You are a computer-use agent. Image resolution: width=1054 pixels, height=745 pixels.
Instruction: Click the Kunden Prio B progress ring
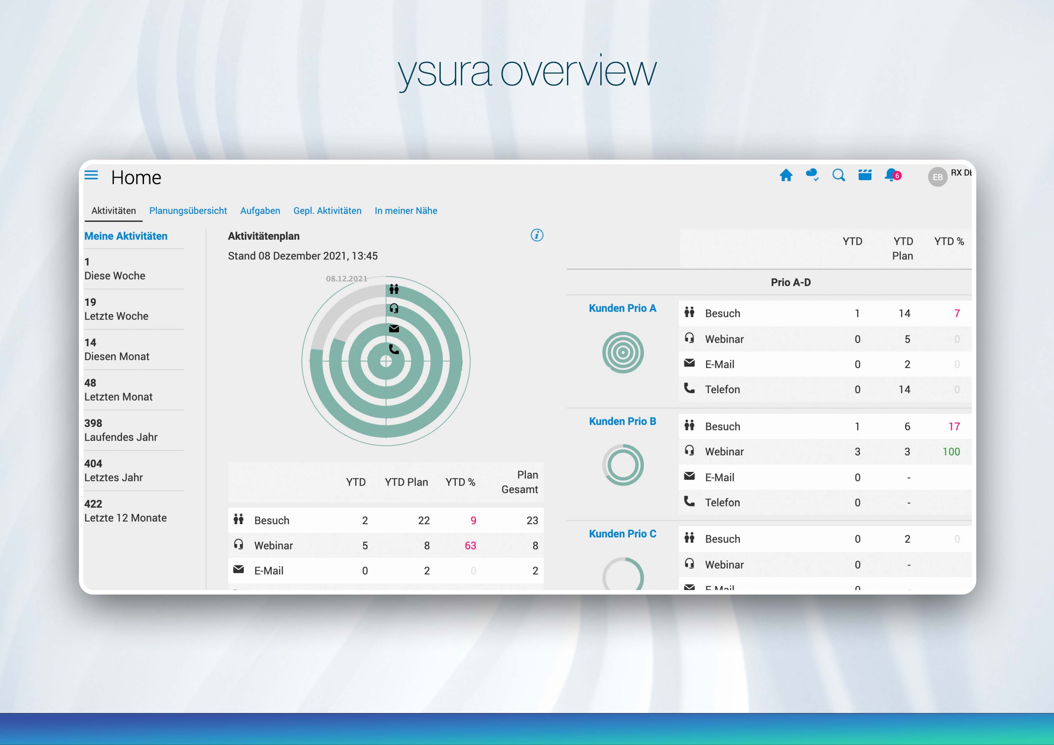[623, 464]
